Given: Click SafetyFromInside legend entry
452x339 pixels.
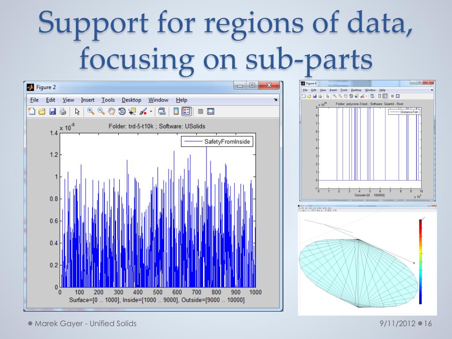Looking at the screenshot, I should [x=217, y=142].
